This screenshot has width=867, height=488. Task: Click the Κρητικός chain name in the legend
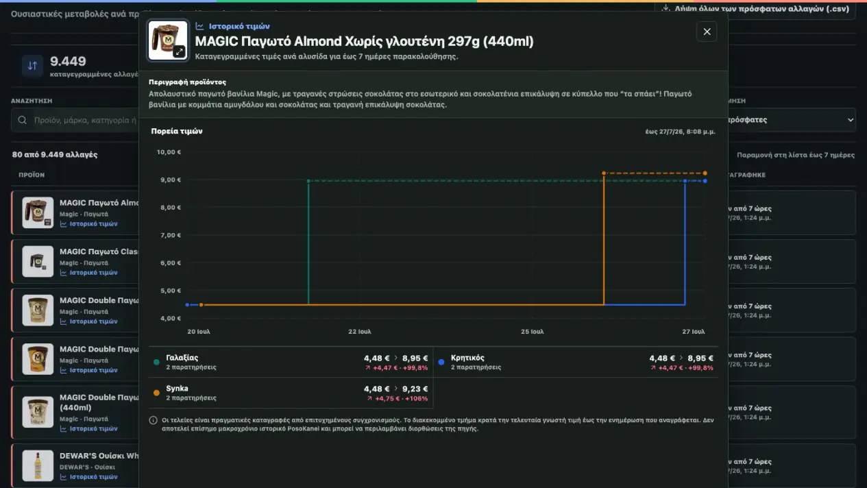tap(467, 358)
